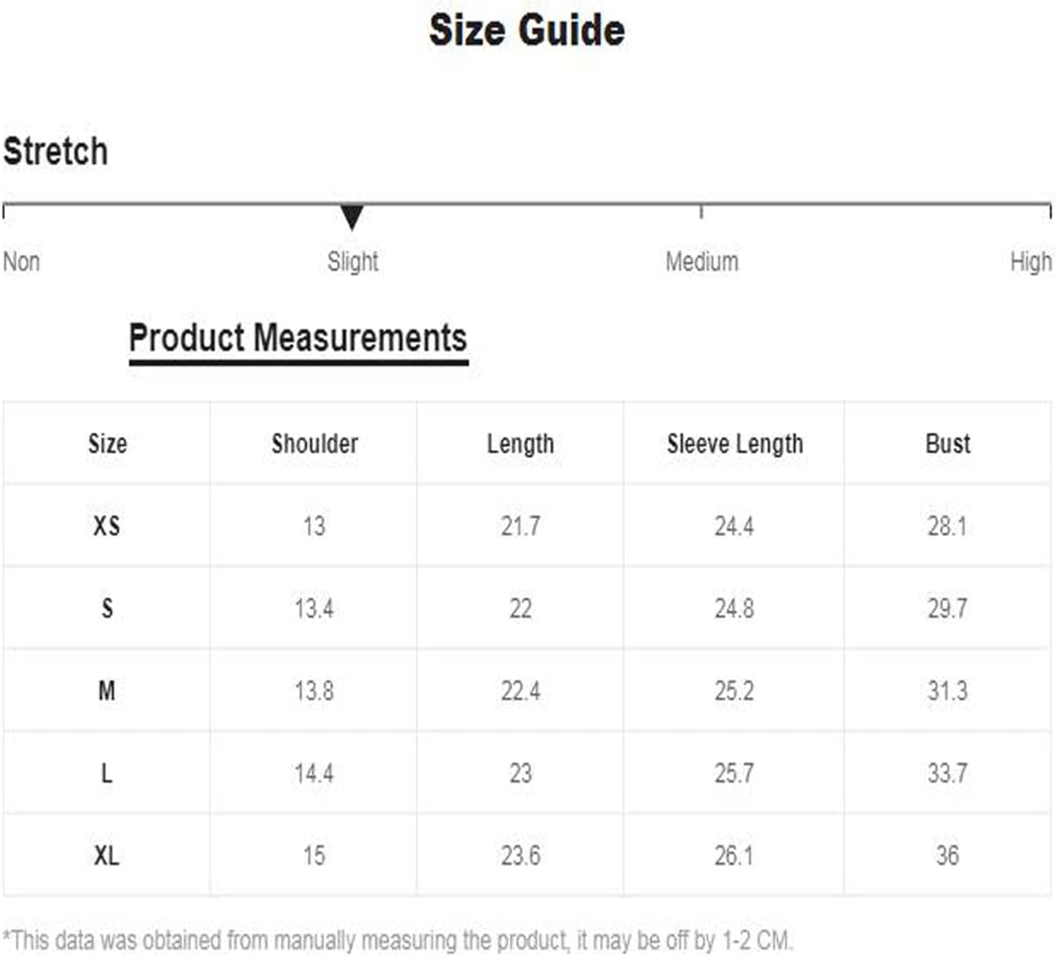Select the High stretch label

[1030, 261]
